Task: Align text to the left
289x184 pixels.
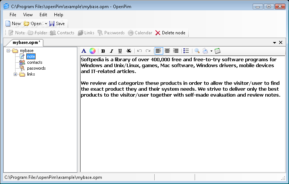Action: tap(158, 51)
